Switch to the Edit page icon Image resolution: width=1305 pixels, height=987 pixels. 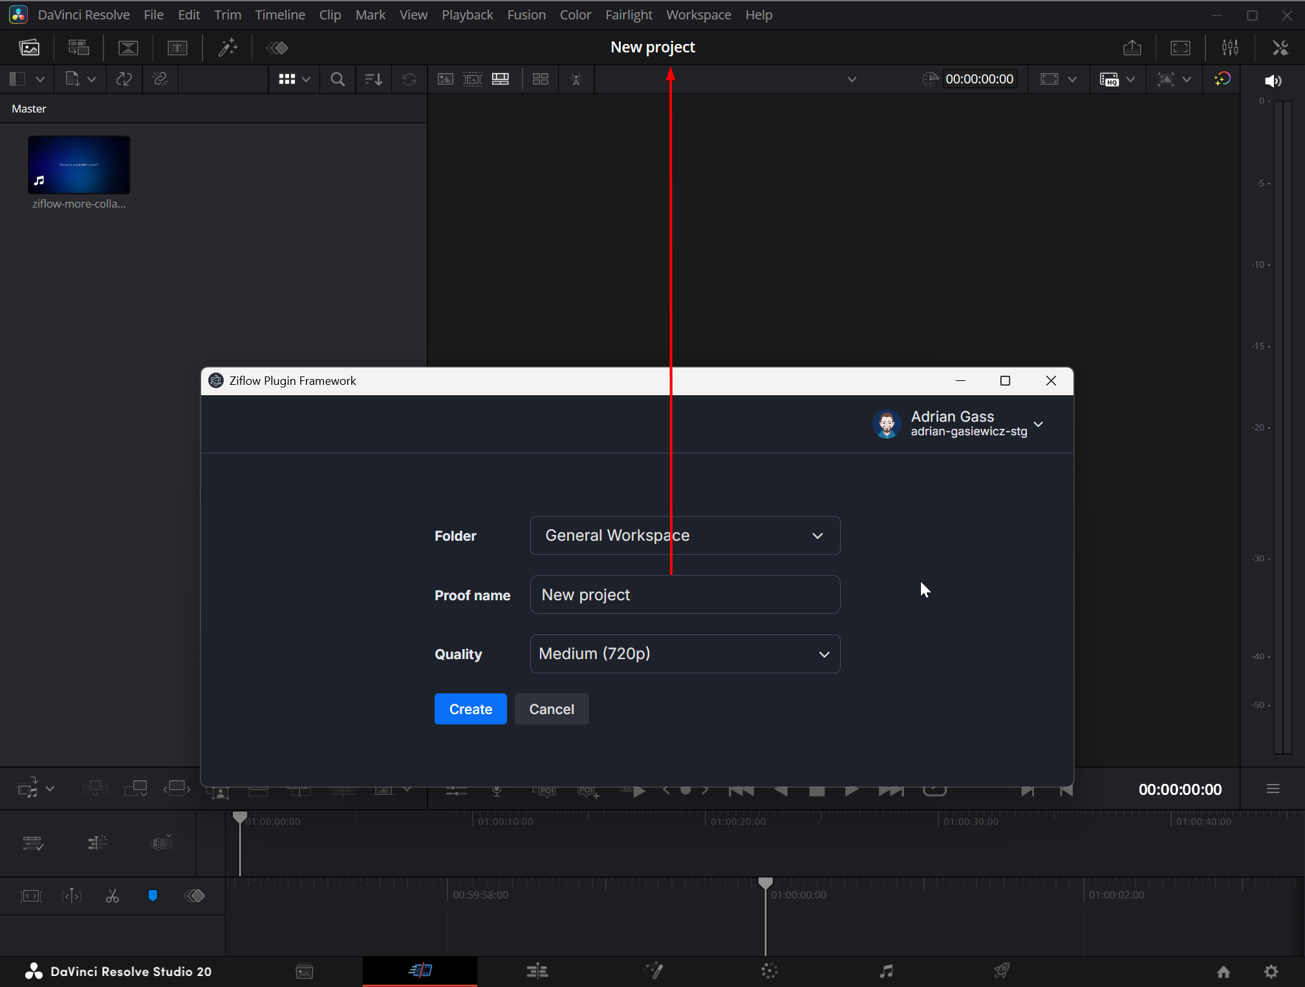tap(537, 971)
